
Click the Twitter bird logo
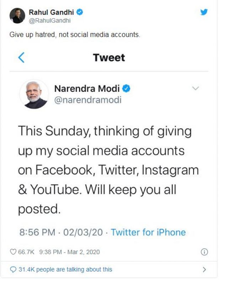coord(204,12)
